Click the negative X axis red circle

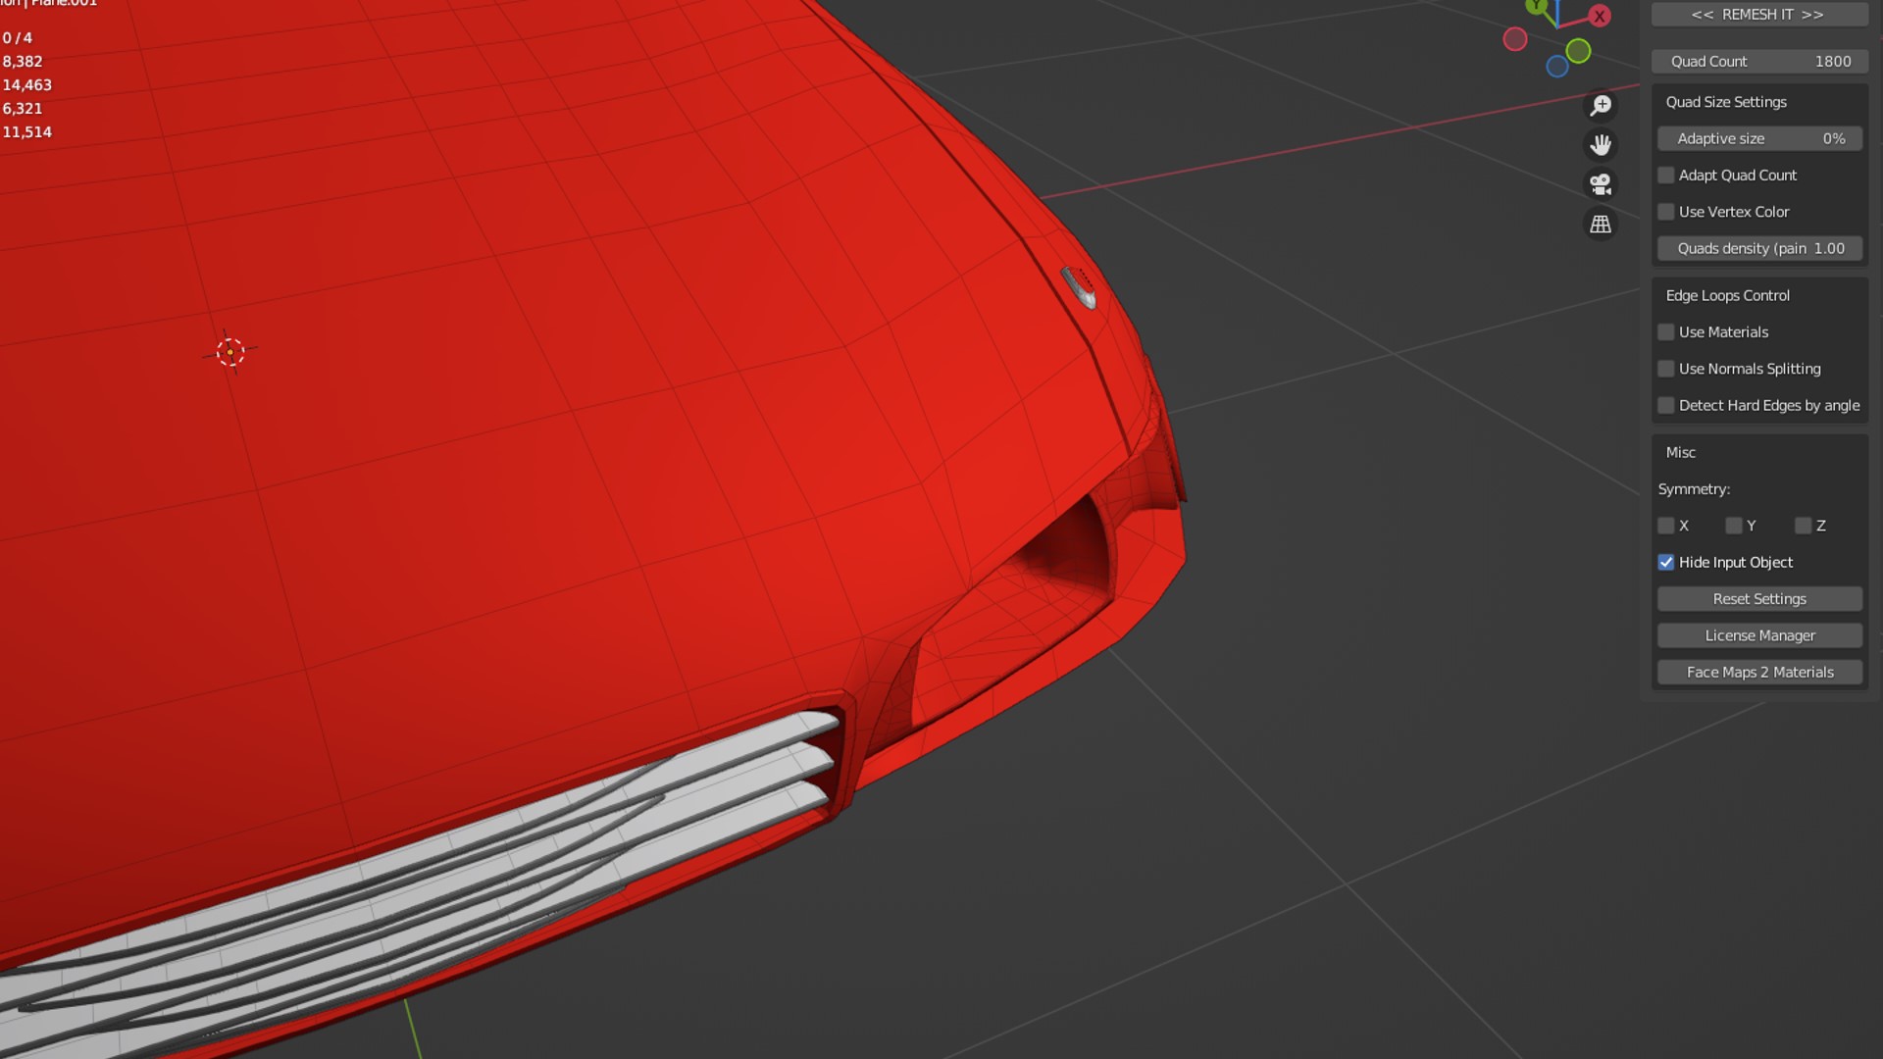[1515, 39]
